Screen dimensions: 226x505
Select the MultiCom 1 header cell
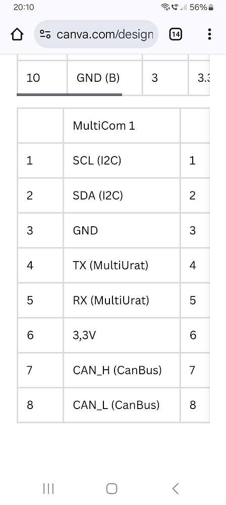(x=122, y=126)
